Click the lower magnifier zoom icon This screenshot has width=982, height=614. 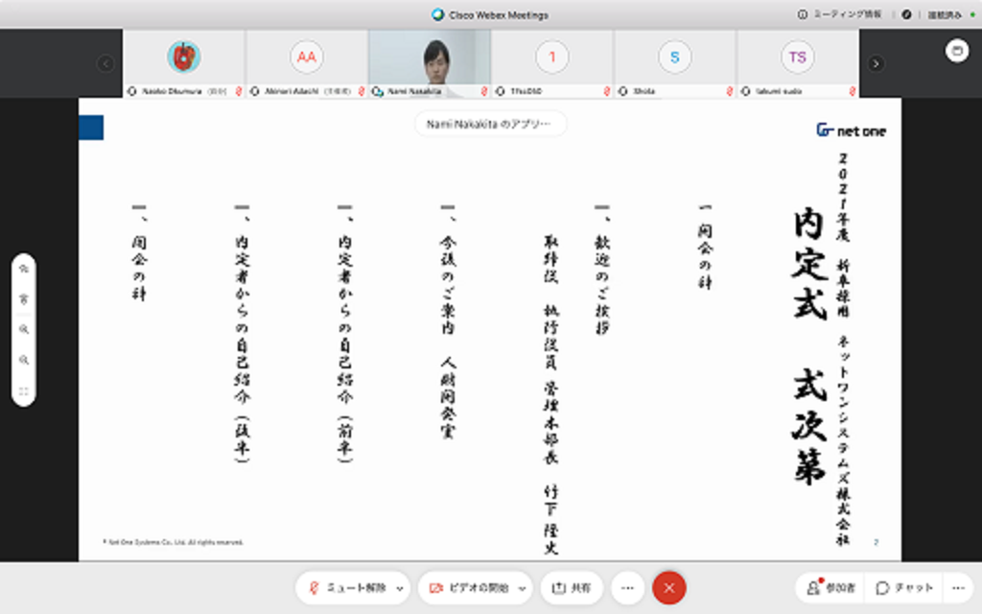tap(24, 361)
